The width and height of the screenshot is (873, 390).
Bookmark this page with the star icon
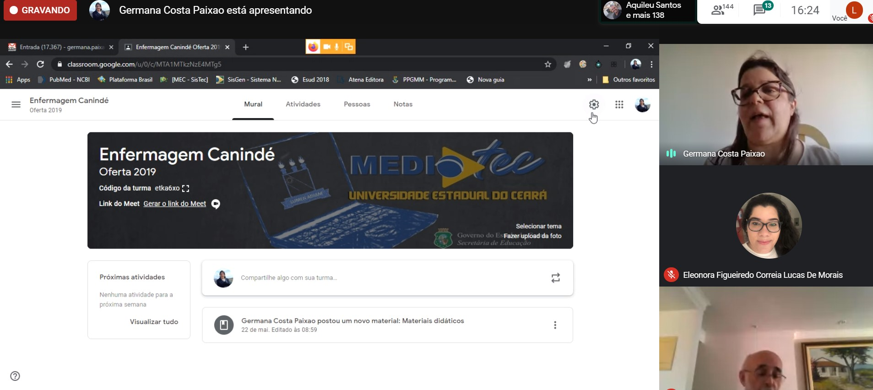point(548,64)
